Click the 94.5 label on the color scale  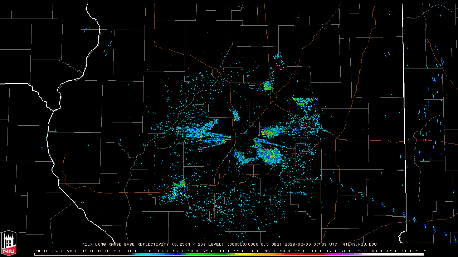pos(421,251)
